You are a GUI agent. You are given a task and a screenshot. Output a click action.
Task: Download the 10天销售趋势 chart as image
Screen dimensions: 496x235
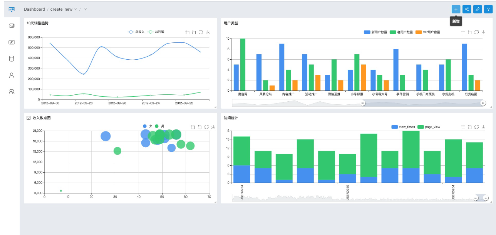tap(208, 32)
